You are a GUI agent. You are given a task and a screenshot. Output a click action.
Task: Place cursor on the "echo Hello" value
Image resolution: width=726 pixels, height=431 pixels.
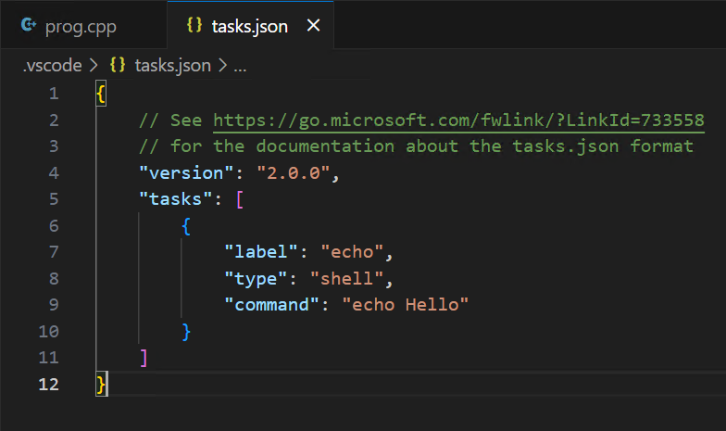click(406, 305)
